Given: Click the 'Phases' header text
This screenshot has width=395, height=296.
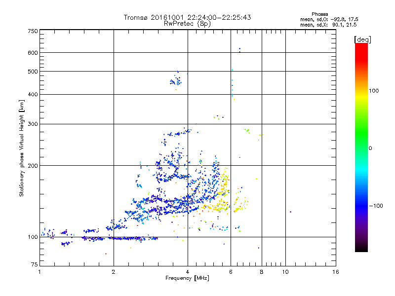Looking at the screenshot, I should [x=319, y=14].
